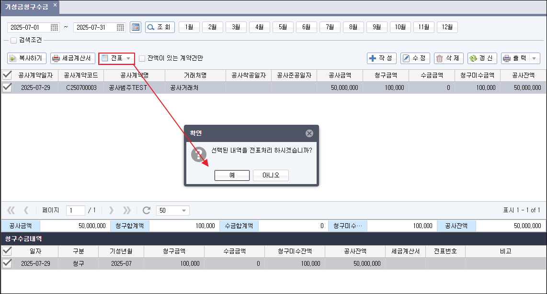Toggle the select-all checkbox in the grid header
Image resolution: width=547 pixels, height=294 pixels.
point(8,75)
